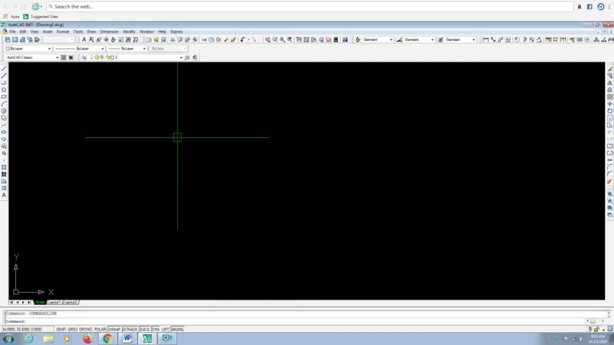614x345 pixels.
Task: Click the Windows Start button
Action: tap(8, 339)
